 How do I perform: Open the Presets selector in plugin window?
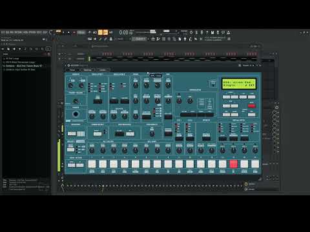pos(245,65)
